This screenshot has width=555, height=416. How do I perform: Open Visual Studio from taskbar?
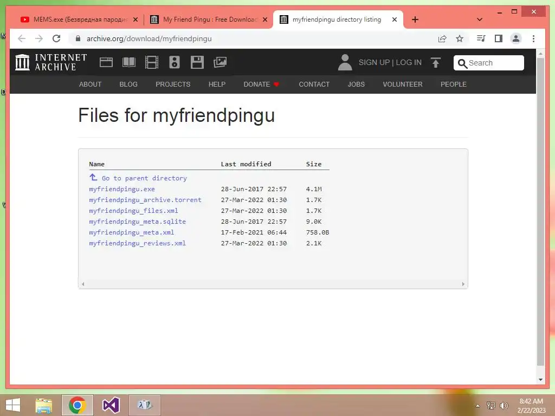[111, 405]
